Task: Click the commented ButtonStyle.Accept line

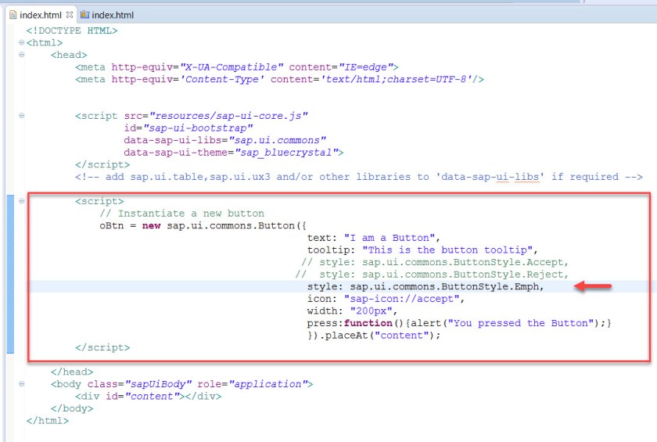Action: (435, 262)
